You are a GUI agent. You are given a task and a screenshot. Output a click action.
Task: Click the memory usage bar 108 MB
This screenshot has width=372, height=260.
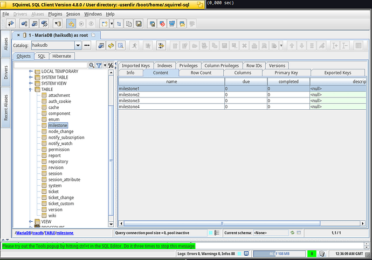(279, 254)
